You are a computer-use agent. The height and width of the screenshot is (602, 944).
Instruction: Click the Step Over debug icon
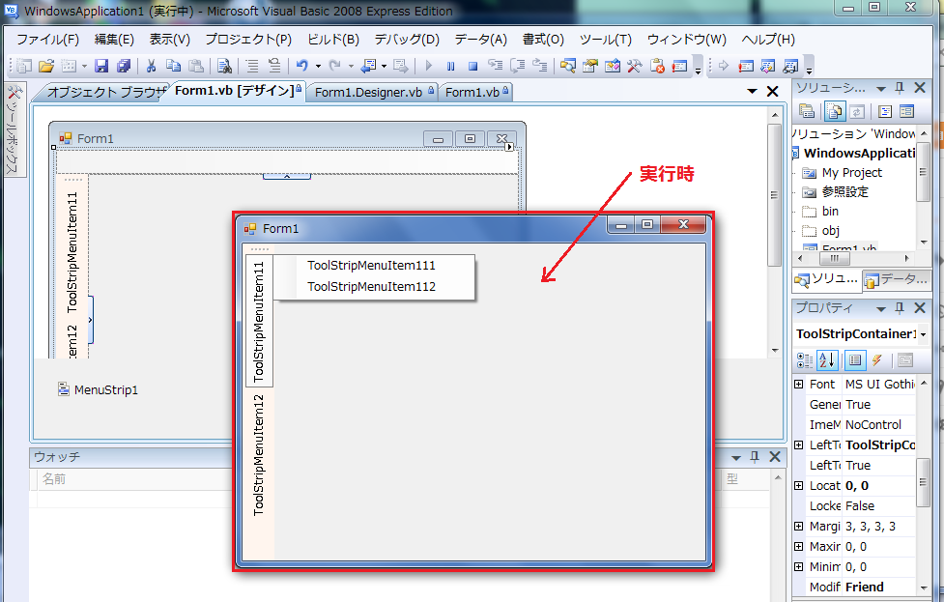[517, 66]
